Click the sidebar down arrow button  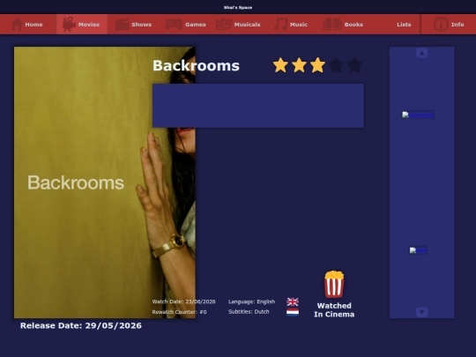coord(421,312)
